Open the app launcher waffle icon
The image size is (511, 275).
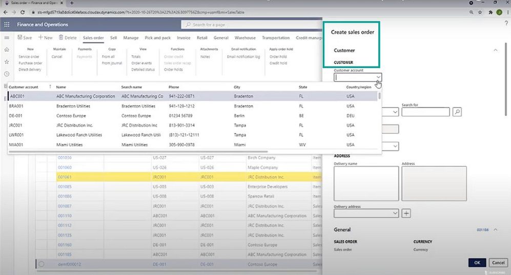[7, 25]
